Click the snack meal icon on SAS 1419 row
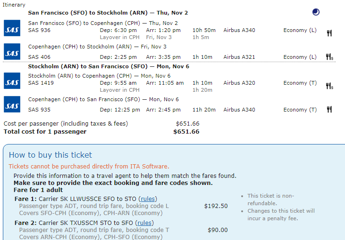Image resolution: width=345 pixels, height=240 pixels. coord(329,86)
